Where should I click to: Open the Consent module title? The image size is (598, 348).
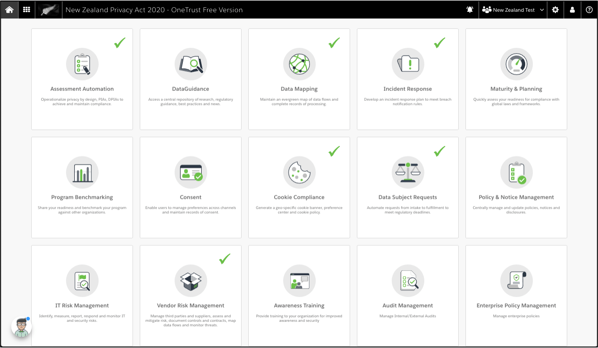point(191,198)
